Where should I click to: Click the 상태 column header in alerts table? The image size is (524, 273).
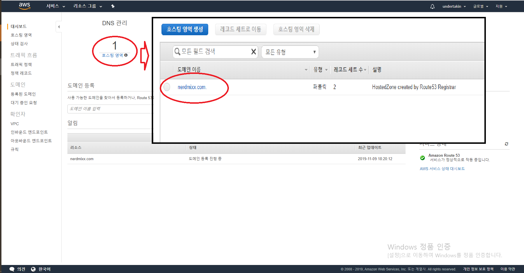click(192, 148)
